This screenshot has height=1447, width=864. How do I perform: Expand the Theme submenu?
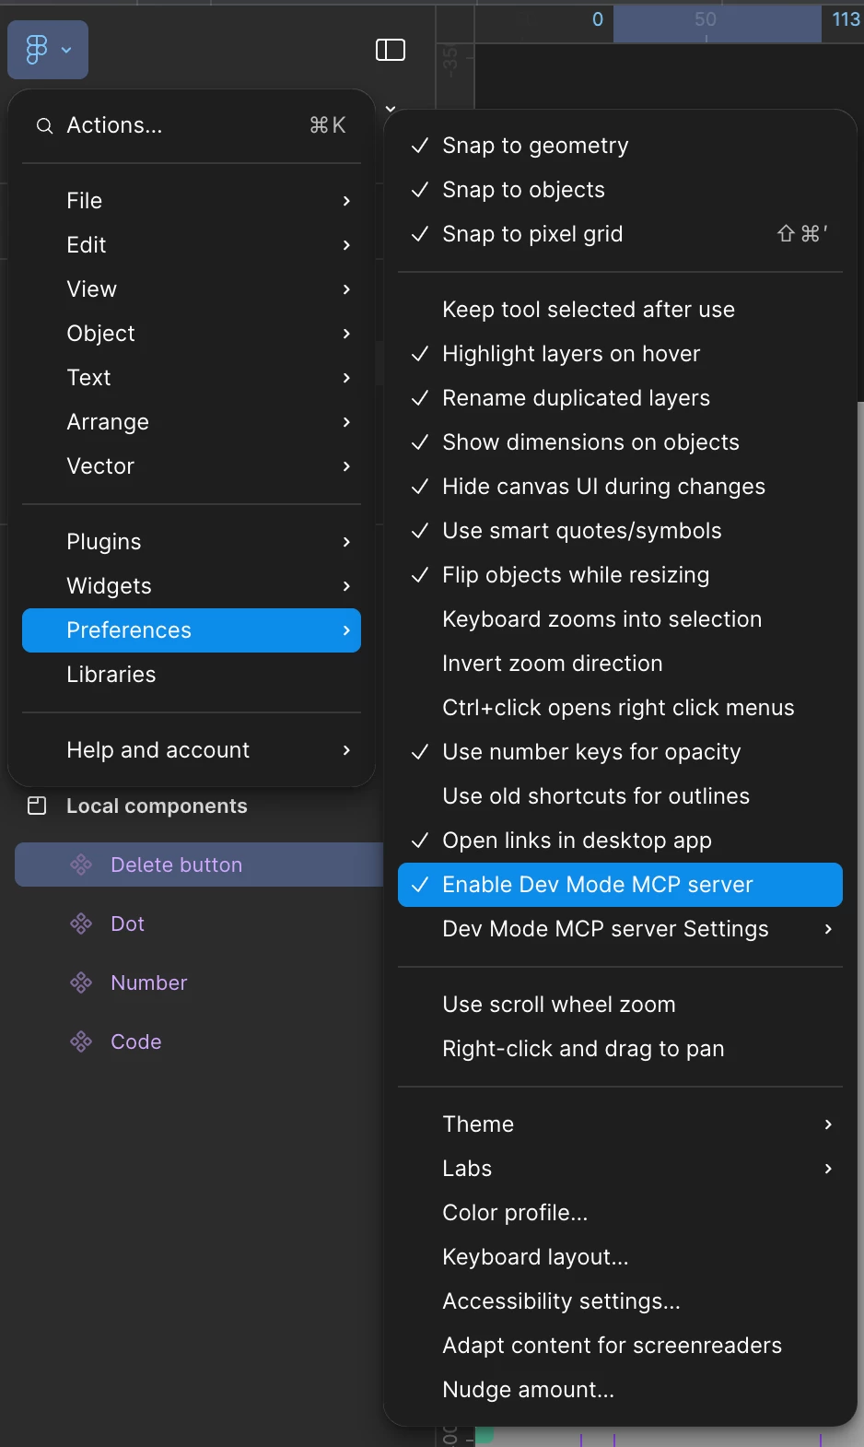point(620,1124)
